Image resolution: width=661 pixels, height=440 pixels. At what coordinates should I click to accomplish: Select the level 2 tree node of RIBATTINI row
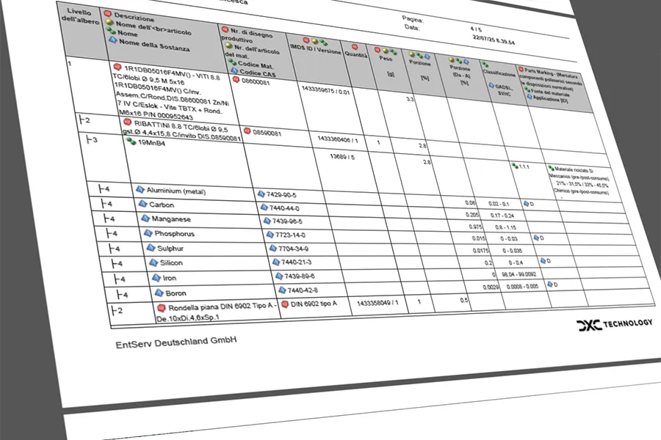pos(84,120)
